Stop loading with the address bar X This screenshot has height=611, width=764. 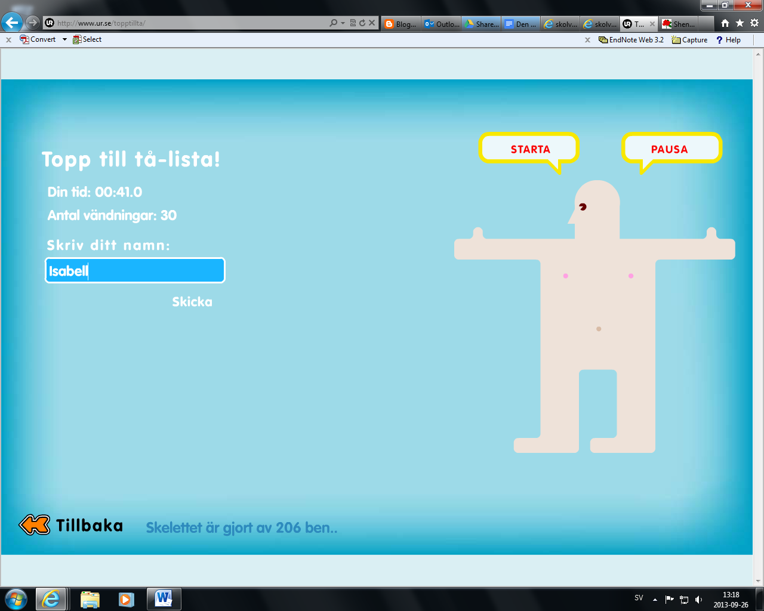tap(371, 23)
